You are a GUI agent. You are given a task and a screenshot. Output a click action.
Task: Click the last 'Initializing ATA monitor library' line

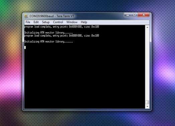tap(48, 42)
